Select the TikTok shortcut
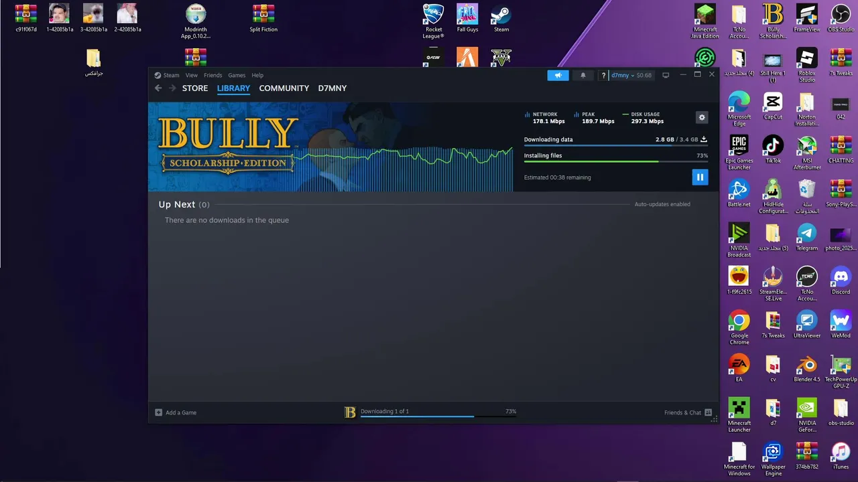This screenshot has width=858, height=482. coord(773,150)
